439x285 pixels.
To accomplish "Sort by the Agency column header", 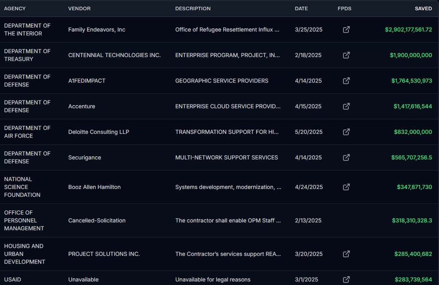I will coord(15,9).
